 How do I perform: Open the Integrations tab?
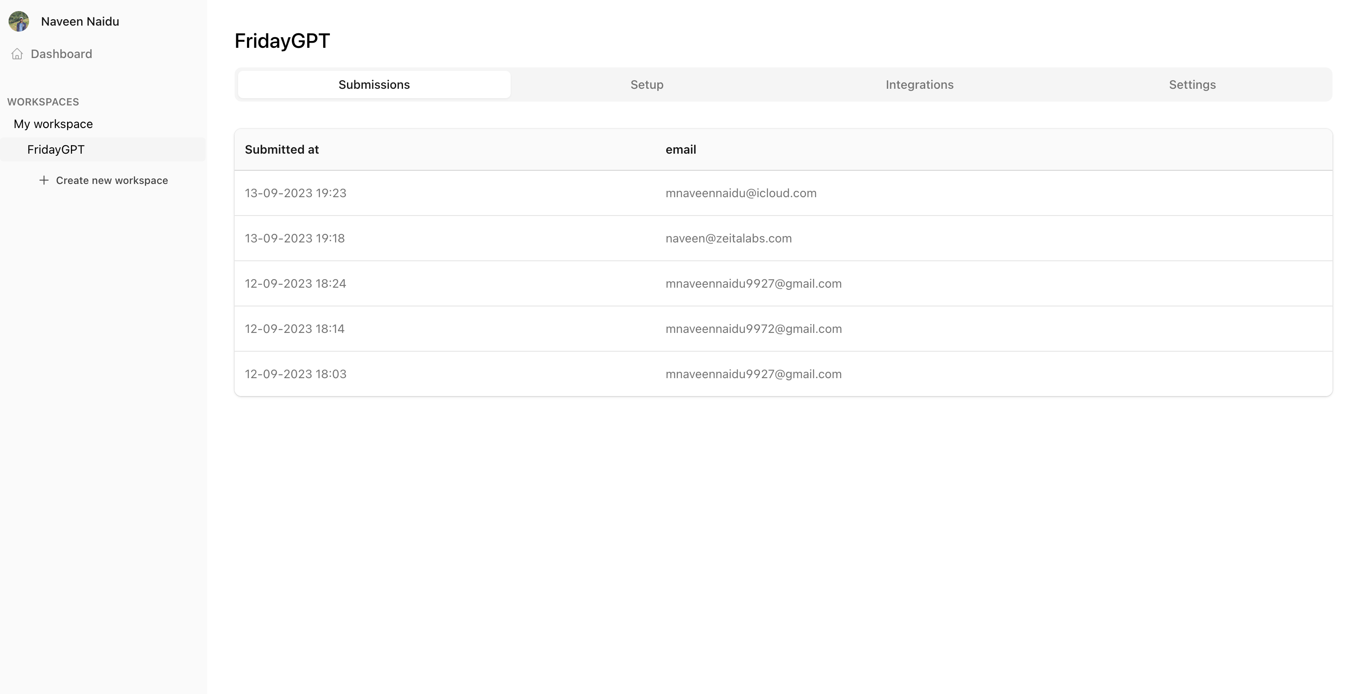[919, 84]
